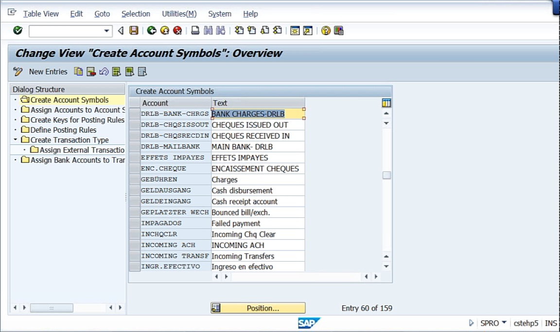Select the row selector for INCOMING ACH

click(135, 245)
